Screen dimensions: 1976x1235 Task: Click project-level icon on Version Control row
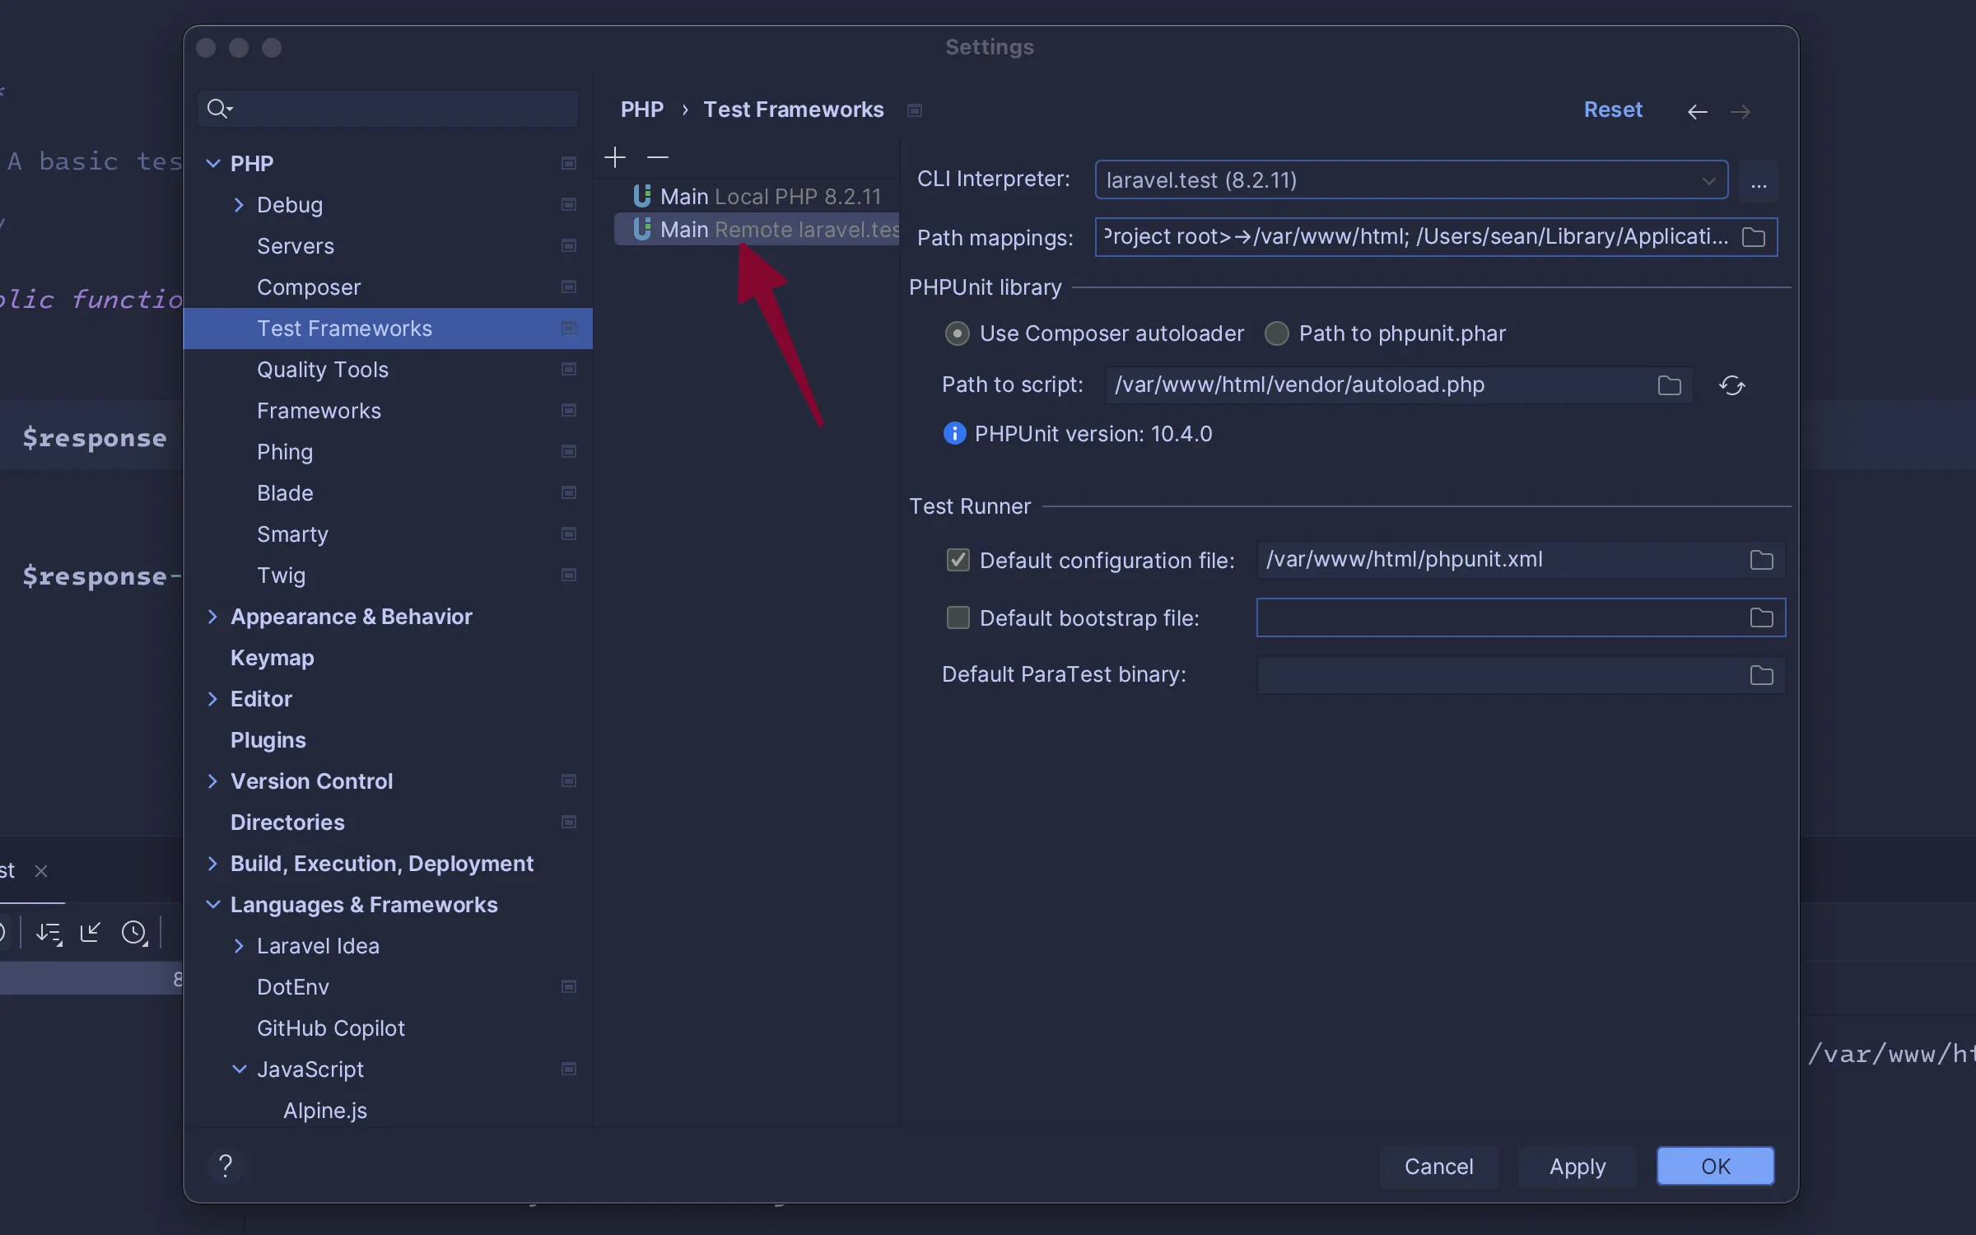click(568, 781)
